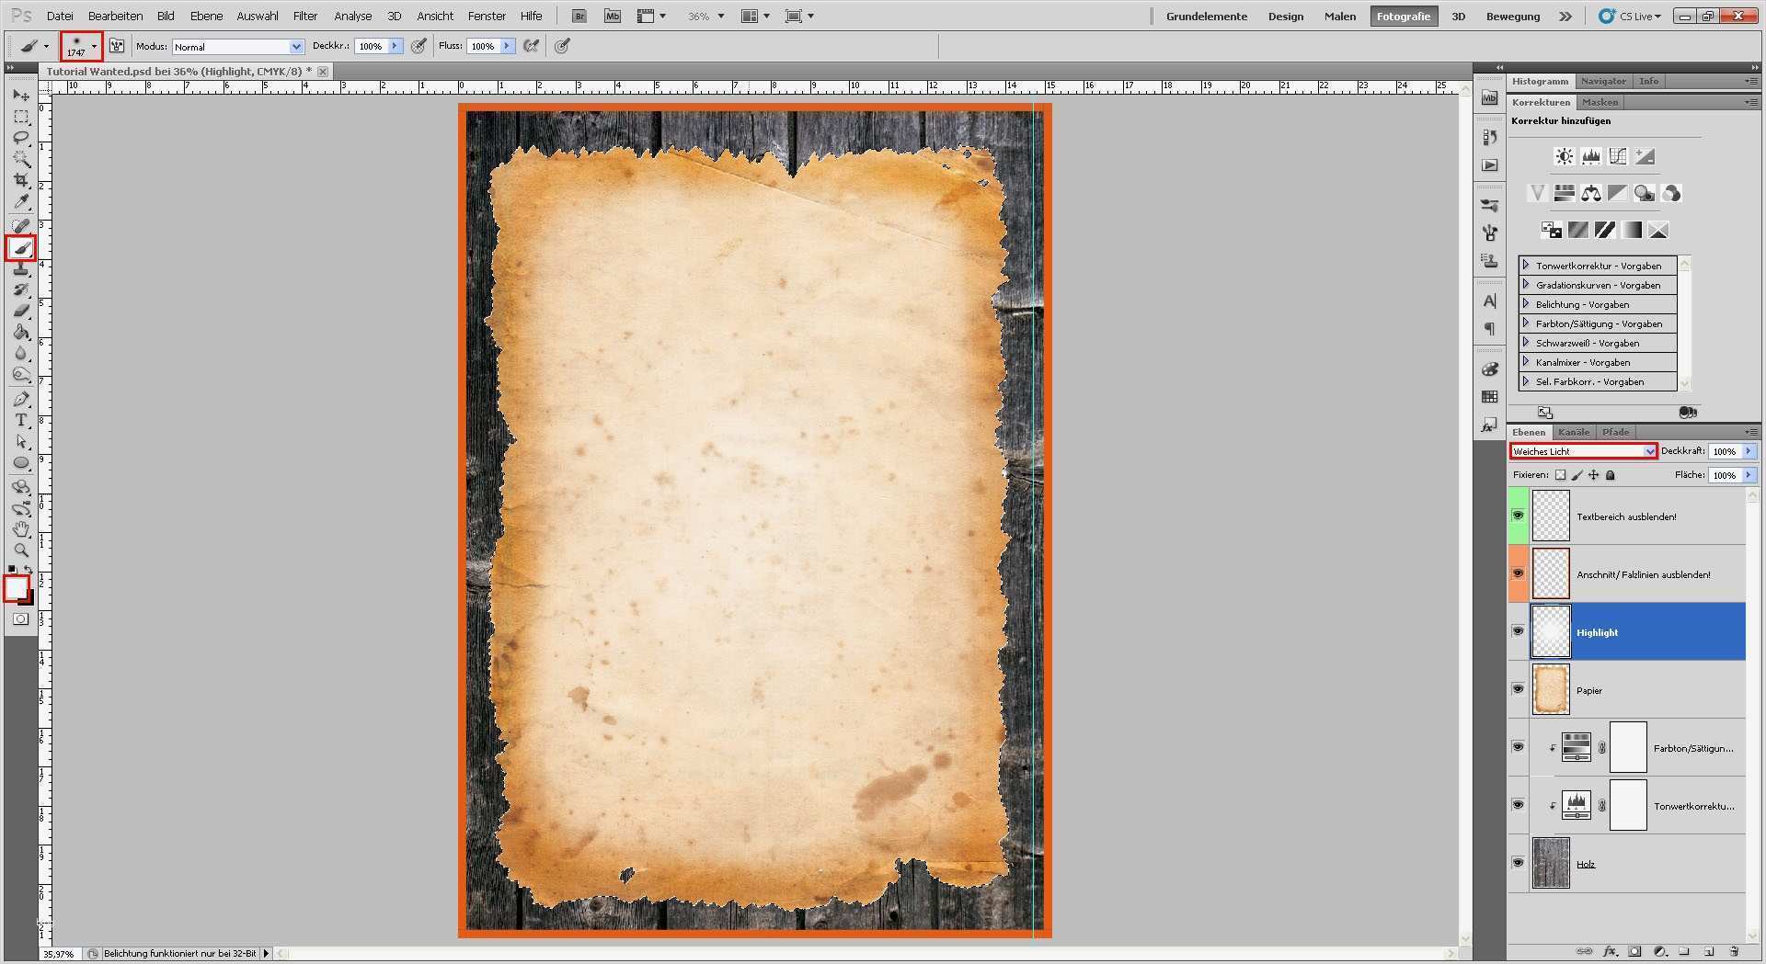Expand Gradationskurven - Vorgaben presets
The width and height of the screenshot is (1766, 964).
click(1526, 285)
